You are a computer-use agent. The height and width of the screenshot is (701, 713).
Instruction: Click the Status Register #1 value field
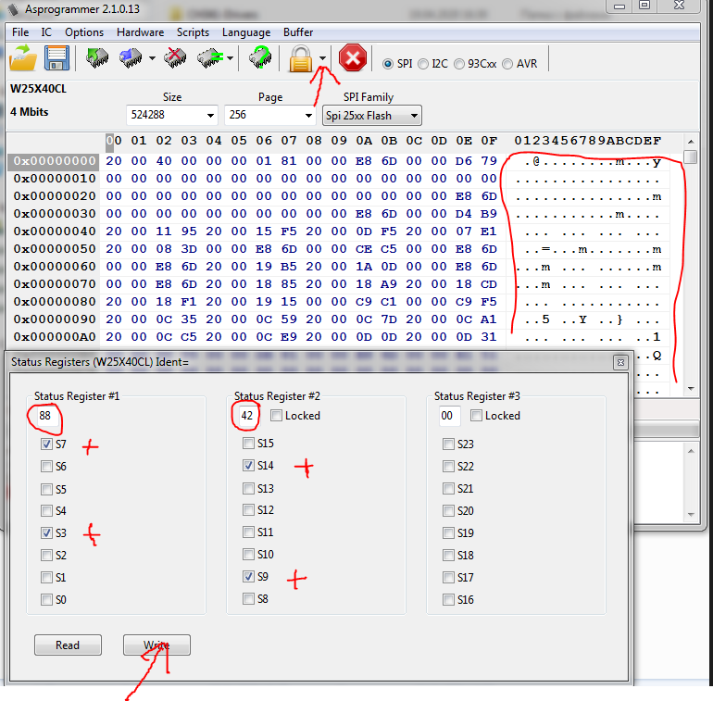(x=45, y=417)
